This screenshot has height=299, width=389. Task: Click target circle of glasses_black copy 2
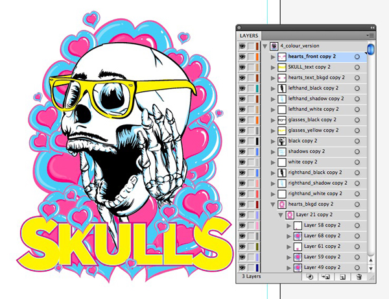(x=357, y=120)
